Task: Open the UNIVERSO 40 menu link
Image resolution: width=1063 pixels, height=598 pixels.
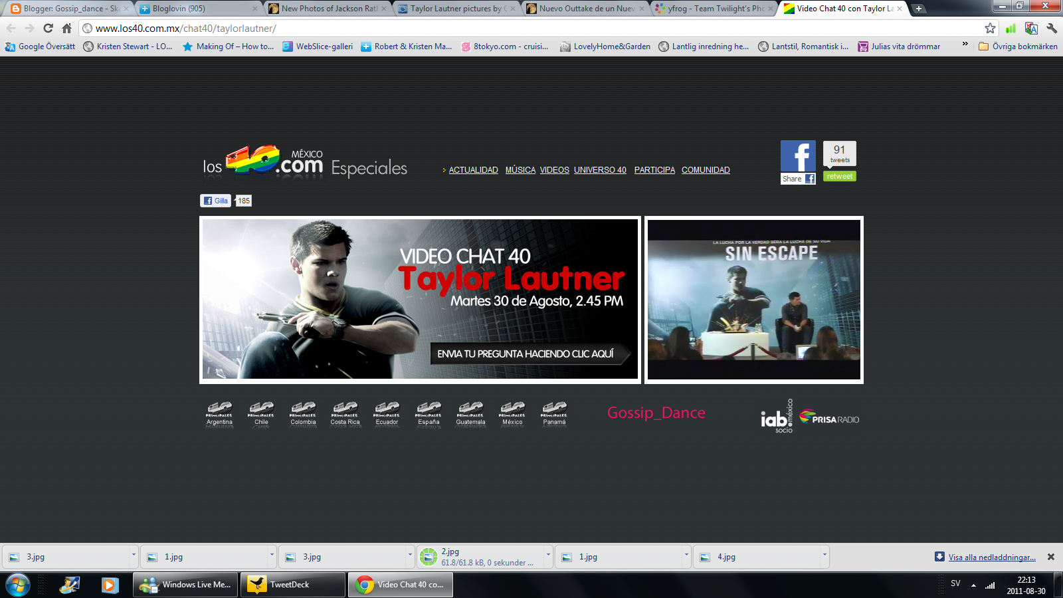Action: tap(600, 170)
